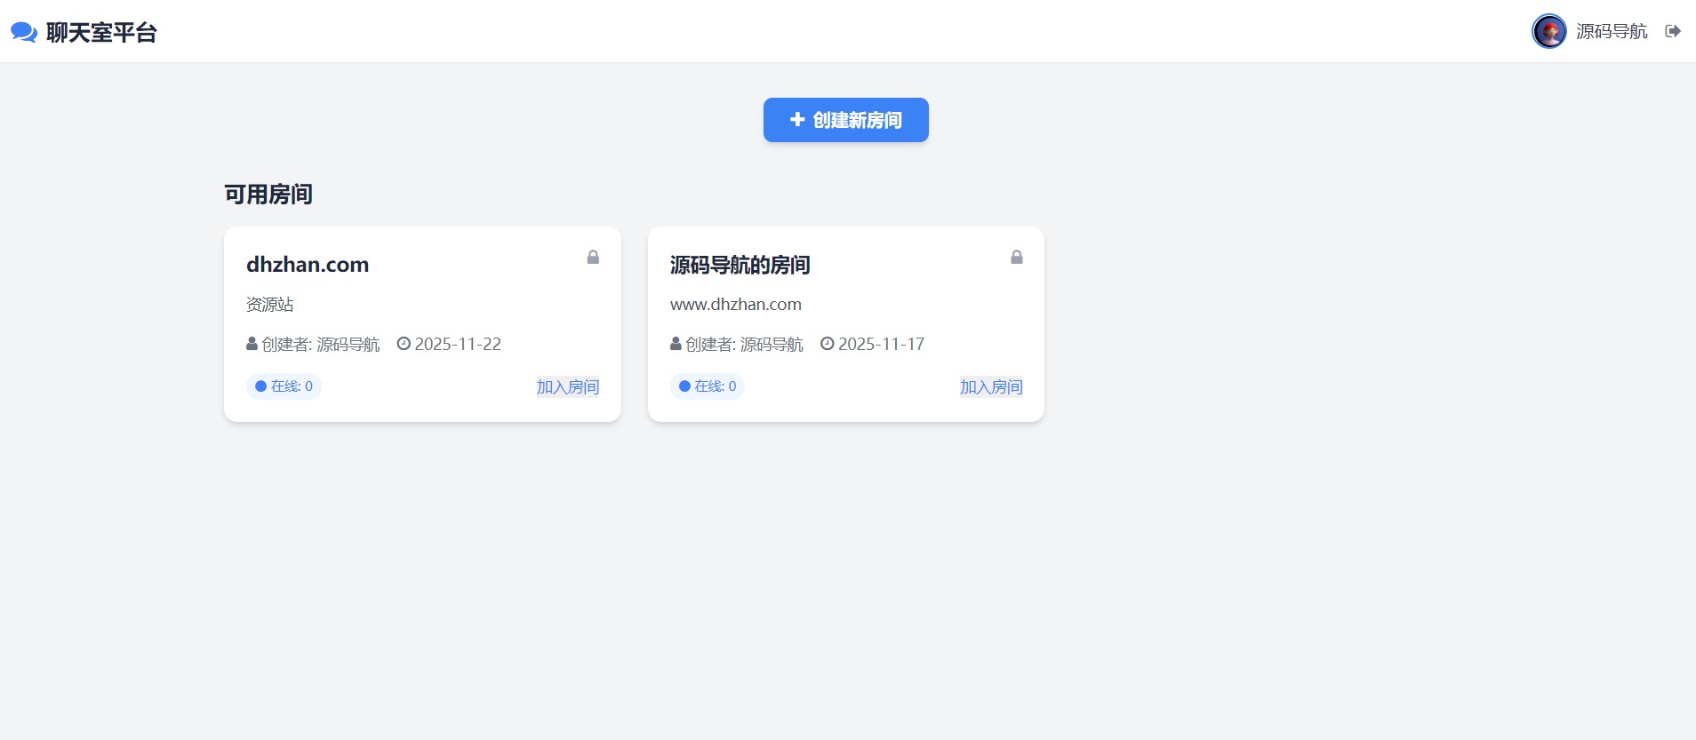Image resolution: width=1696 pixels, height=740 pixels.
Task: Click online count badge on 源码导航的房间 card
Action: click(x=708, y=386)
